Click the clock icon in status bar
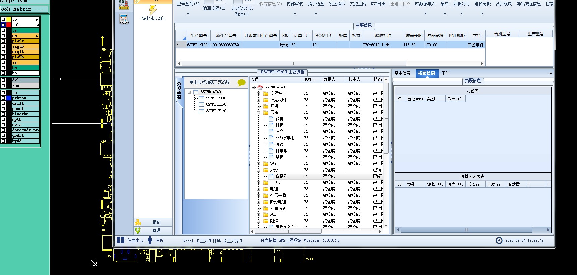This screenshot has height=275, width=577. click(499, 240)
